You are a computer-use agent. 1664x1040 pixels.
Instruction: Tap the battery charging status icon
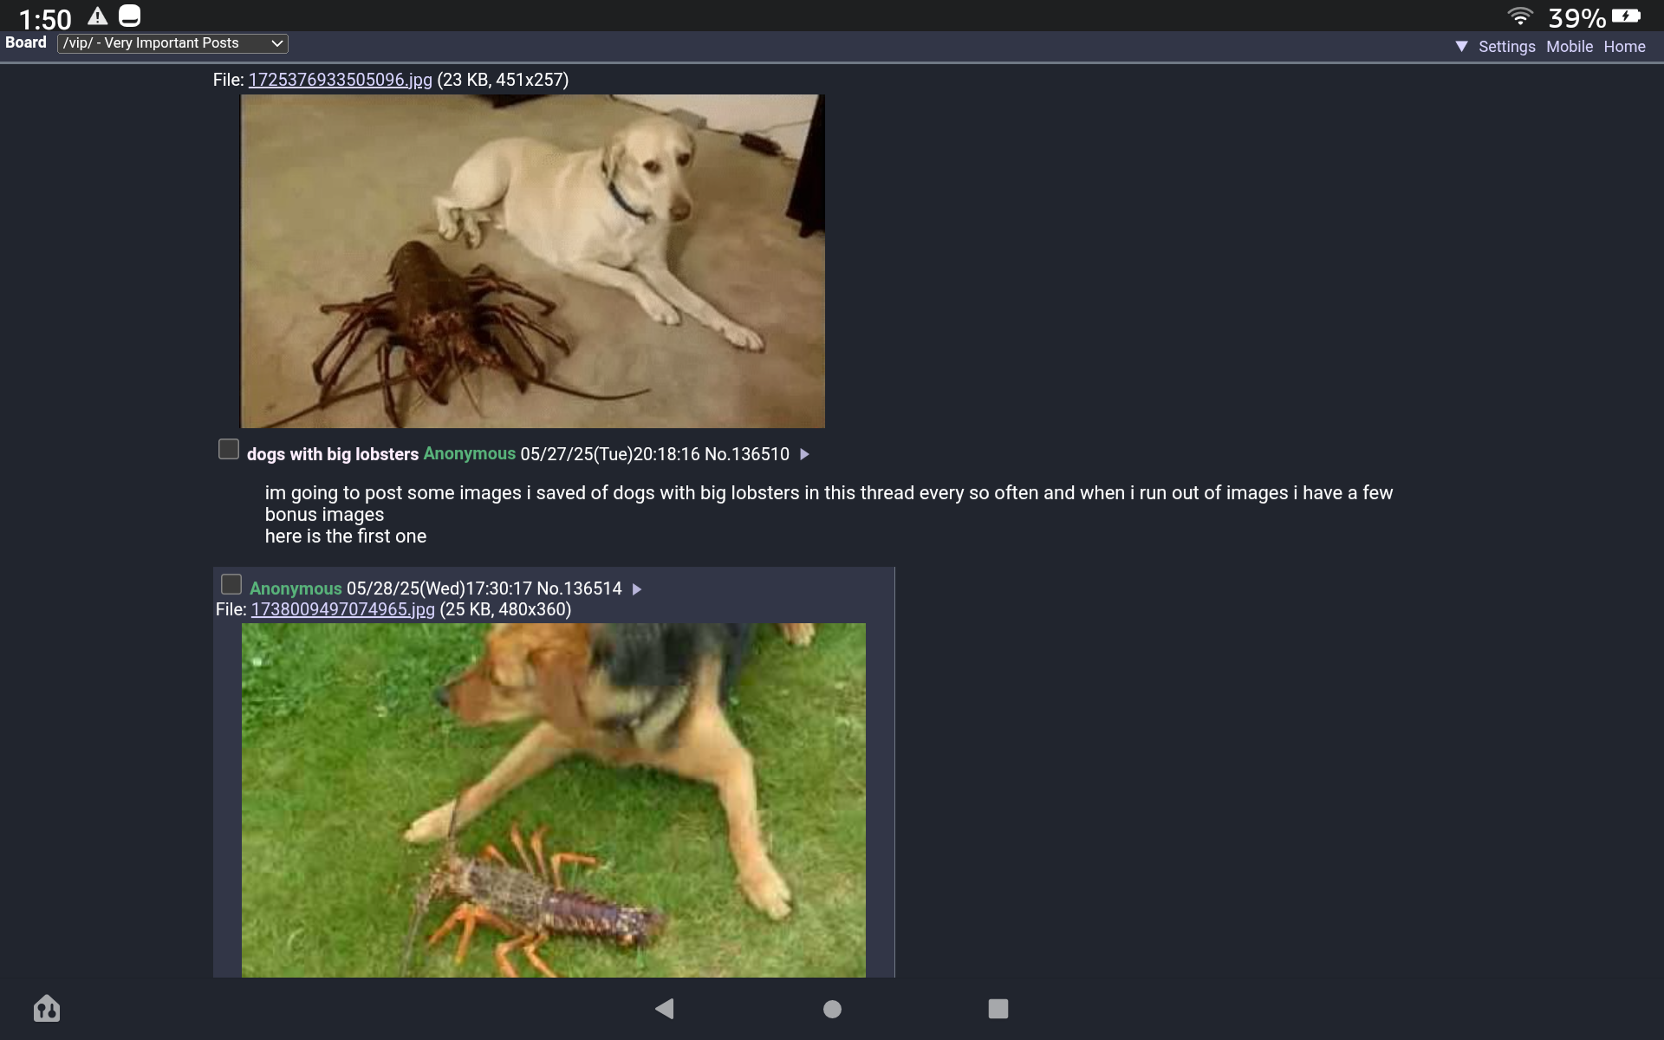1627,16
